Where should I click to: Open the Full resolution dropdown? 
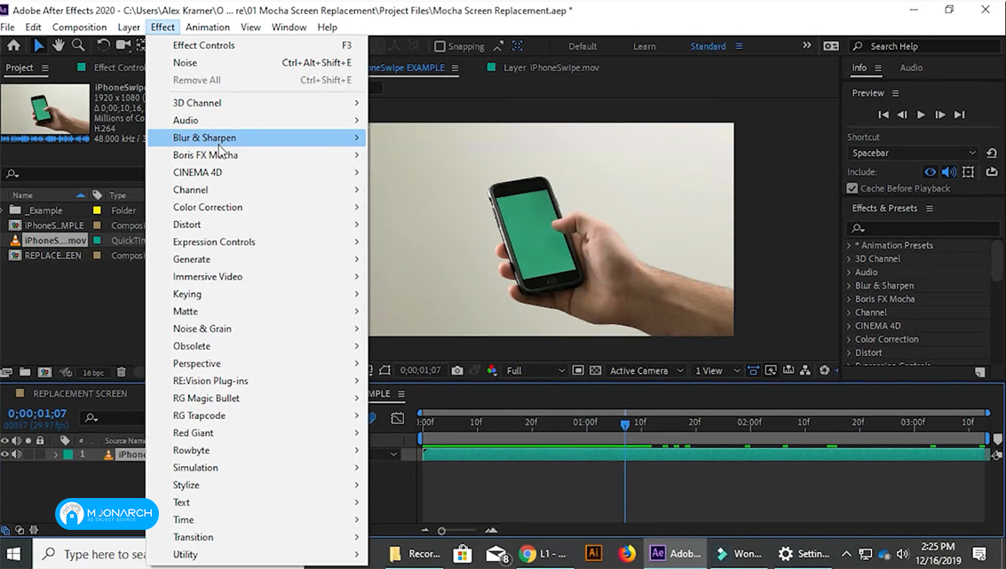click(x=535, y=370)
